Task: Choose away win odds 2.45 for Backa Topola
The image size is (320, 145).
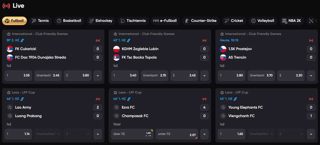Action: (184, 76)
